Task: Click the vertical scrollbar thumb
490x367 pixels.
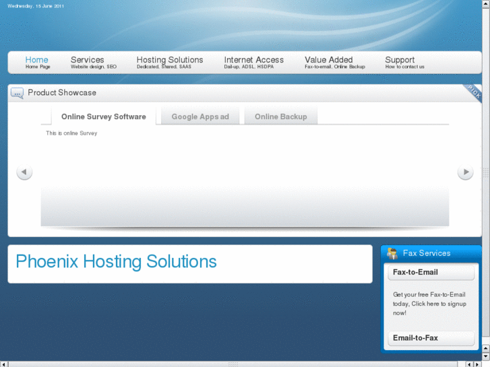Action: click(x=486, y=172)
